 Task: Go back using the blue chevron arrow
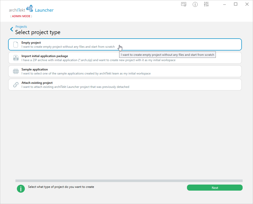tap(12, 29)
